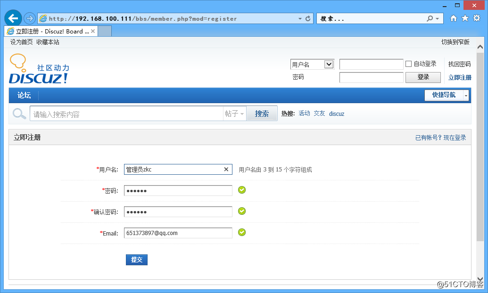Screen dimensions: 488x293
Task: Click the browser address bar URL
Action: pos(143,19)
